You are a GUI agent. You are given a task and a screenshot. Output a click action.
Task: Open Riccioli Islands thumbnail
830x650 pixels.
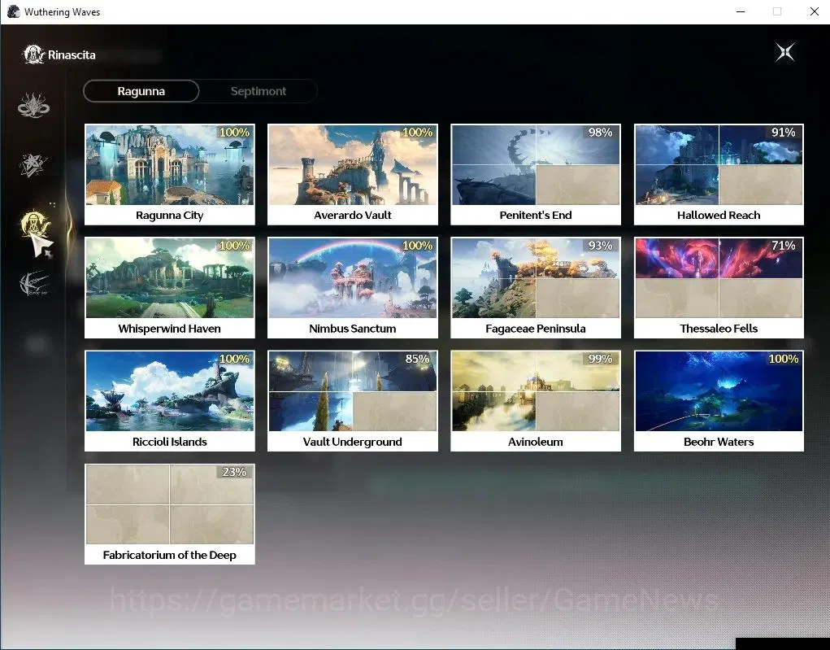coord(170,391)
